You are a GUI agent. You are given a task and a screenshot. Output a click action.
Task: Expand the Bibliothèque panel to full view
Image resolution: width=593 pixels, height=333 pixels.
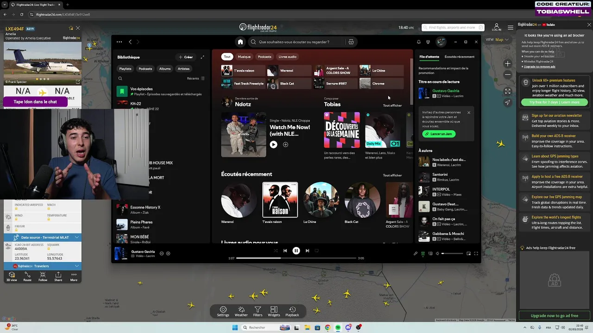pos(202,57)
